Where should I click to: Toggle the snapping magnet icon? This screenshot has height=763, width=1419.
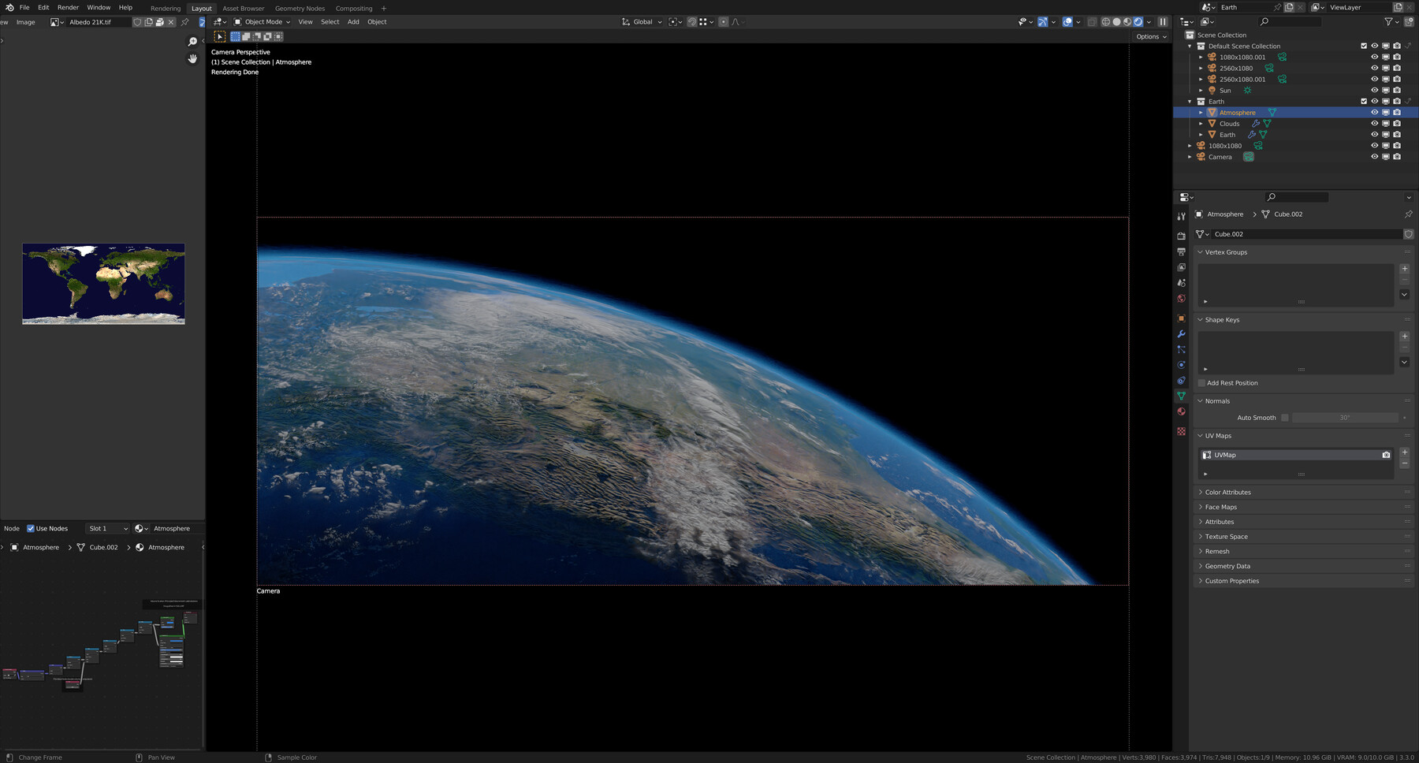coord(691,22)
